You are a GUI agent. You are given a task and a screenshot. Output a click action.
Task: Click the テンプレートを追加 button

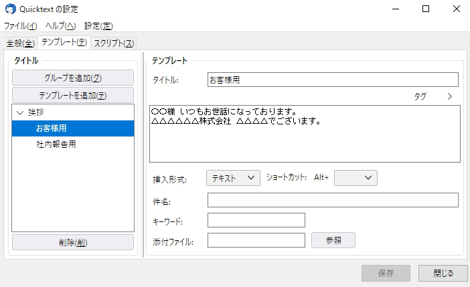coord(72,95)
